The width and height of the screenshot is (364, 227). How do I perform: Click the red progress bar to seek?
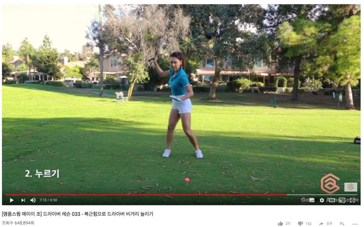(x=146, y=195)
